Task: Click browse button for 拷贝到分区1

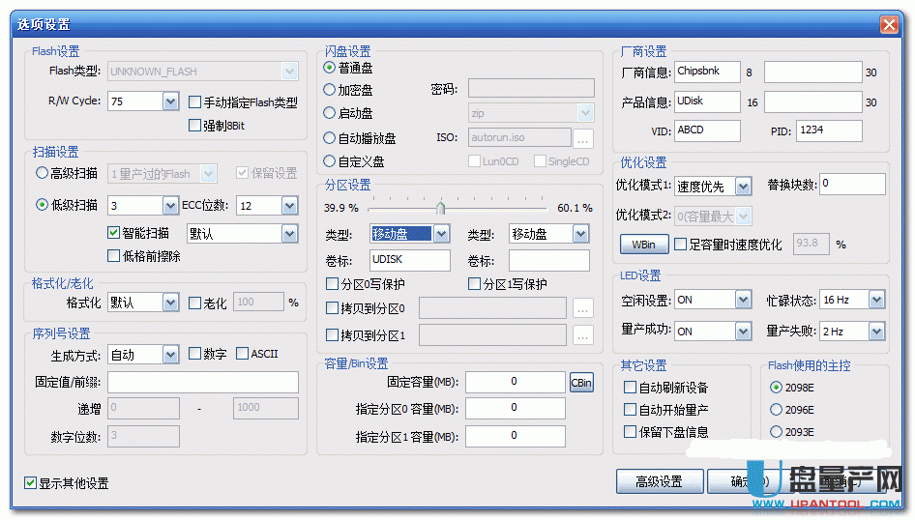Action: [583, 335]
